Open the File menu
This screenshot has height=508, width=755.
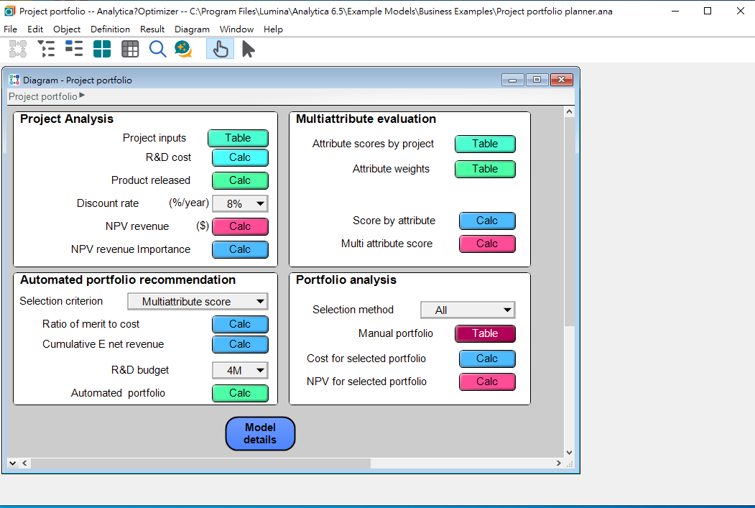[10, 29]
